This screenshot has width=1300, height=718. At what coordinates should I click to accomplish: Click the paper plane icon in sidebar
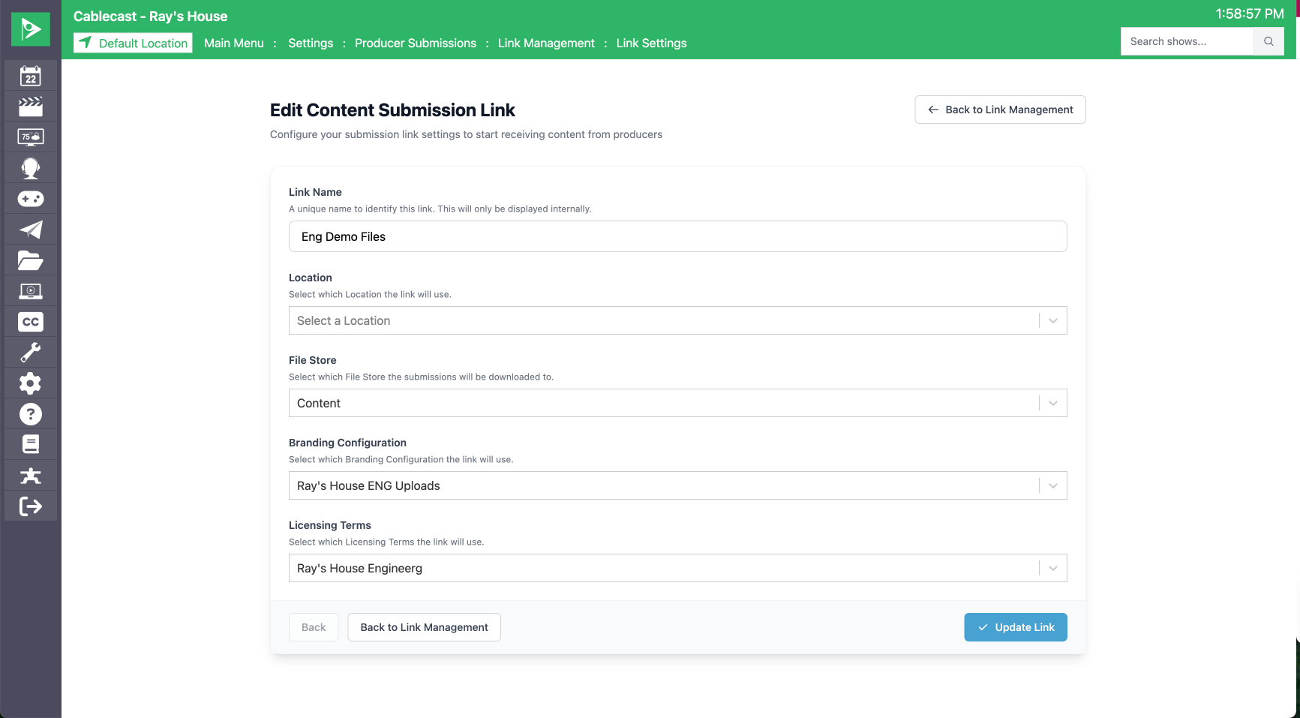pos(31,230)
